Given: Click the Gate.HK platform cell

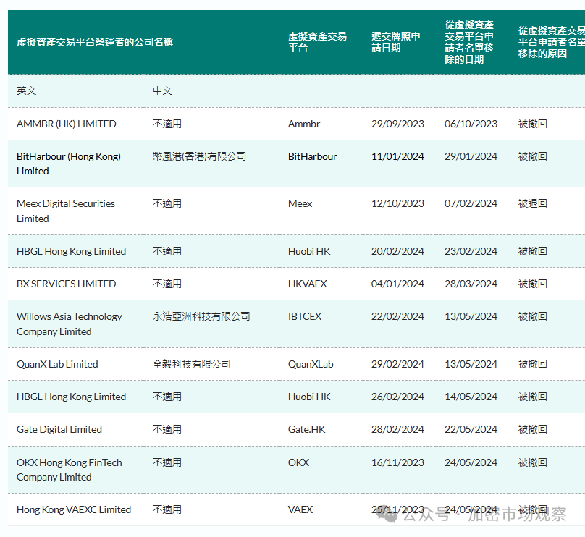Looking at the screenshot, I should tap(307, 429).
